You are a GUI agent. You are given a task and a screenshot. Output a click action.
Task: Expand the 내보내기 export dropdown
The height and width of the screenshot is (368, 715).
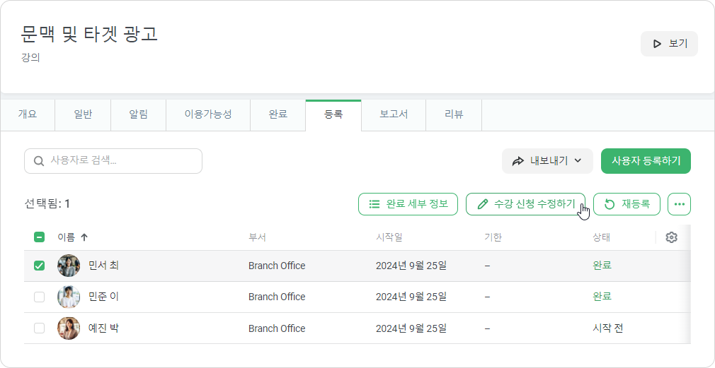click(x=547, y=161)
